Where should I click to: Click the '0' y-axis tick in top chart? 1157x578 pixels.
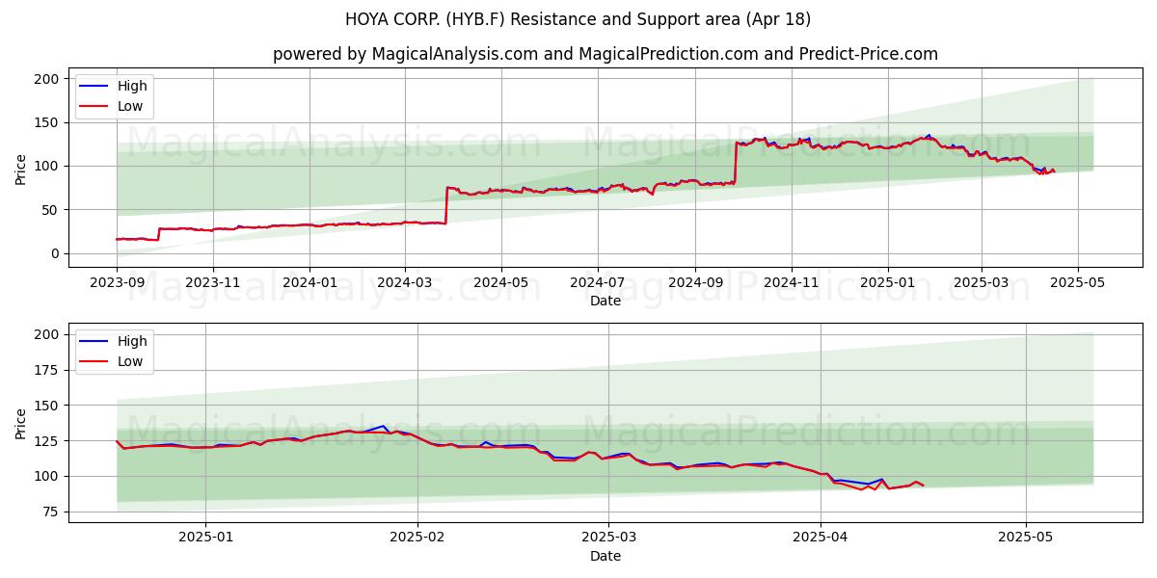click(55, 253)
